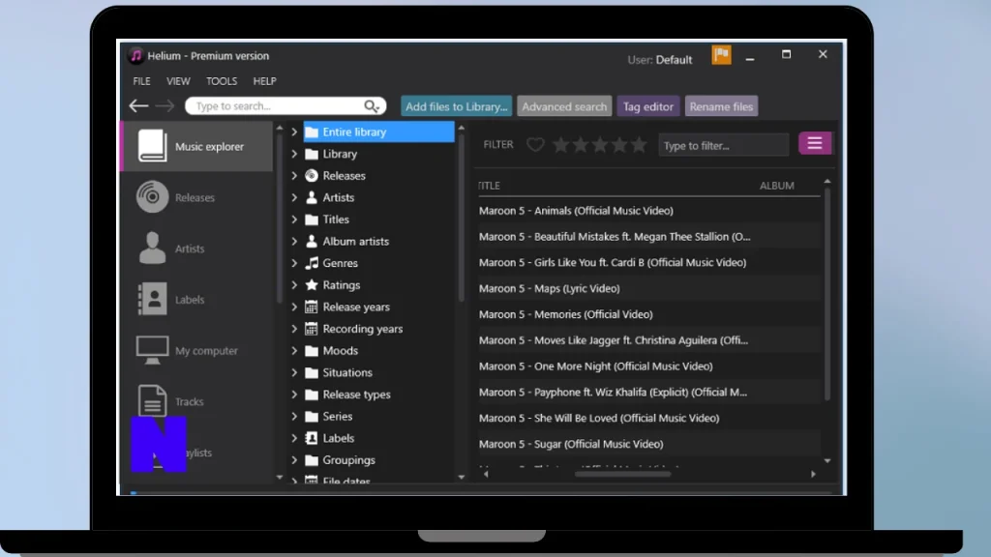Focus the Type to filter field

click(724, 145)
